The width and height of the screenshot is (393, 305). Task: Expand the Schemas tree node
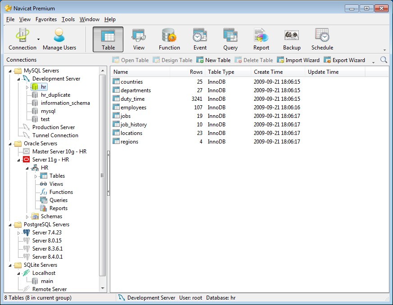[x=27, y=217]
